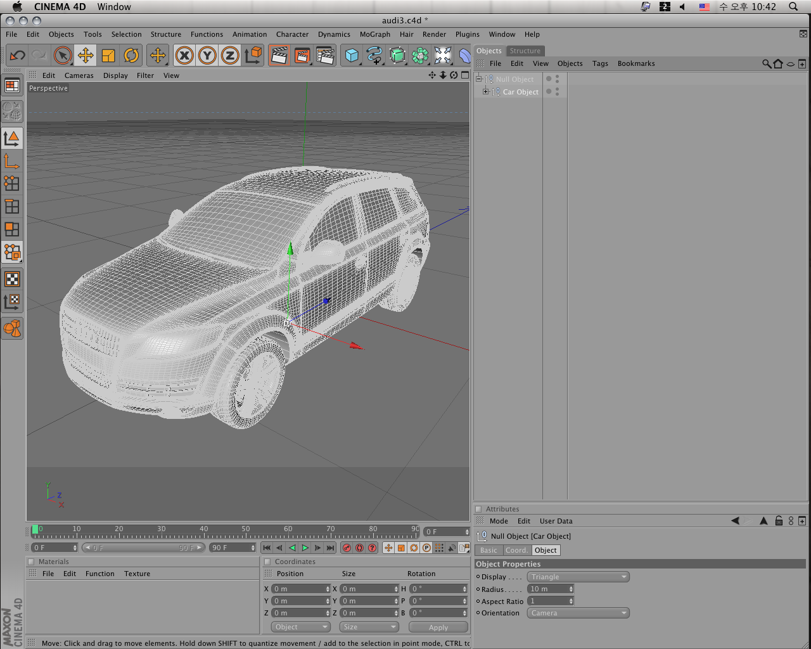Switch to Edges mode
Viewport: 811px width, 649px height.
[x=12, y=207]
